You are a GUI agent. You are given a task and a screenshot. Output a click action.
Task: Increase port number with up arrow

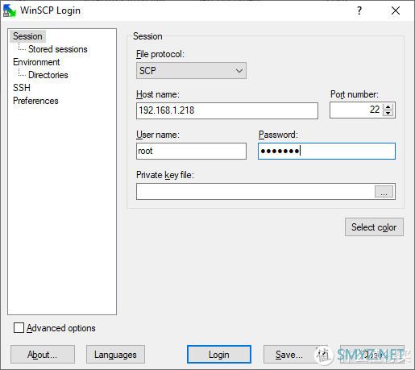[x=388, y=106]
